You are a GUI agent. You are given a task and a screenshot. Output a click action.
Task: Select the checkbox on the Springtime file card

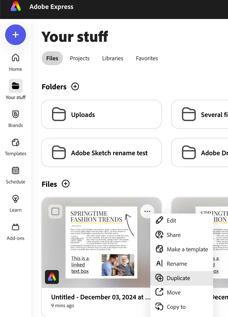tap(55, 211)
